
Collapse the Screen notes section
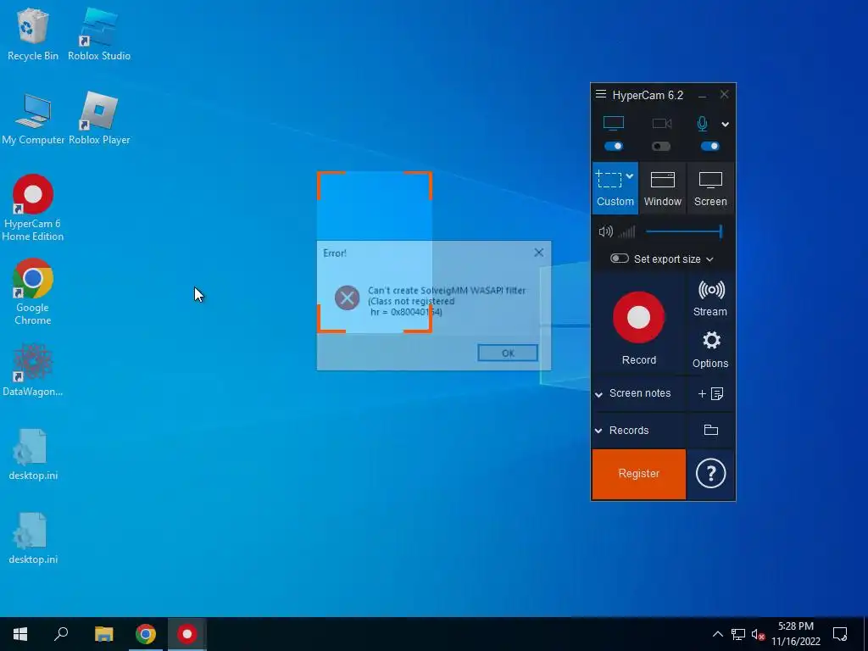(x=598, y=394)
